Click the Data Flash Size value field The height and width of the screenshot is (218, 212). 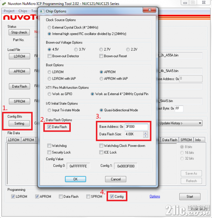point(134,134)
